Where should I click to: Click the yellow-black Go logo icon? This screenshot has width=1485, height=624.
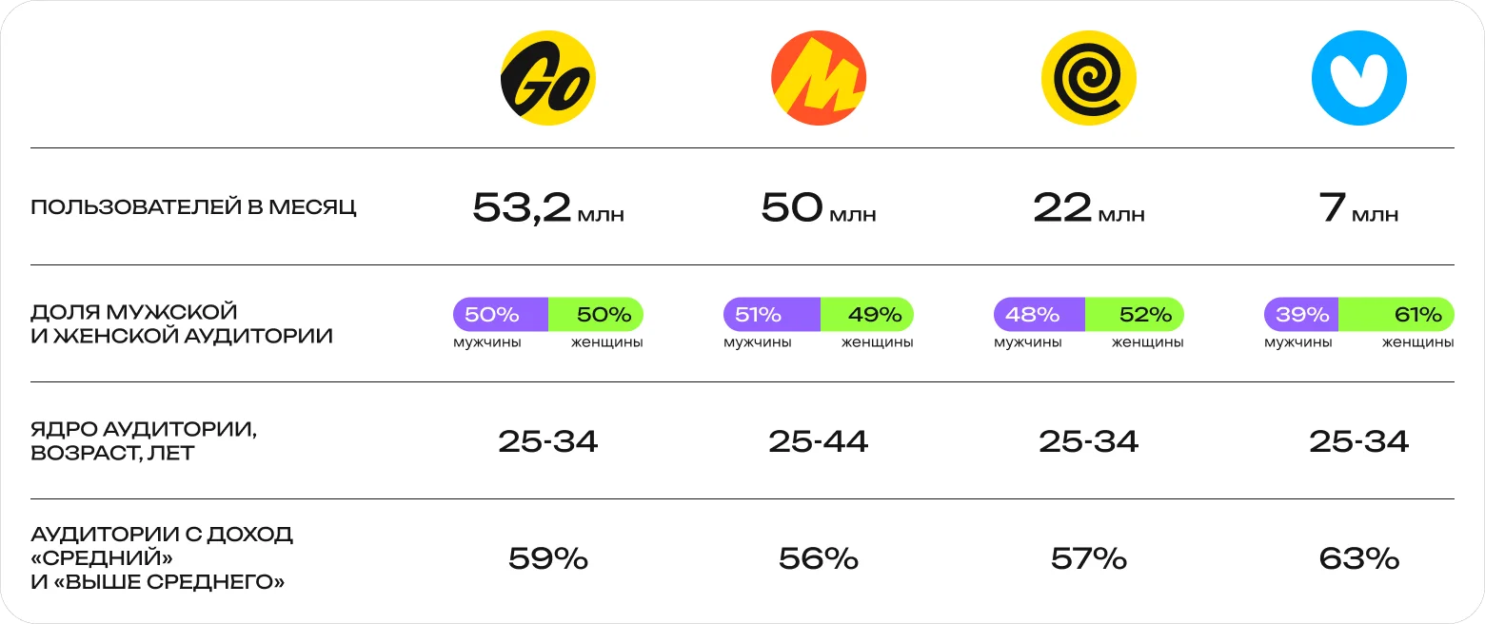pyautogui.click(x=548, y=78)
